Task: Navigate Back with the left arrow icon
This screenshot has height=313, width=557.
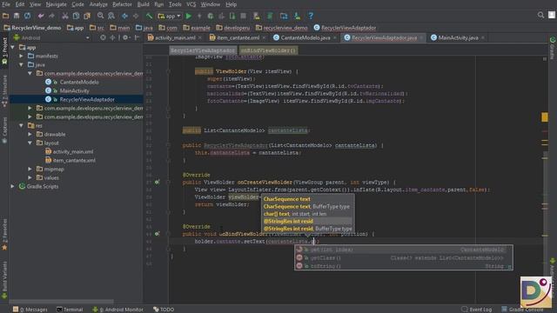Action: [124, 16]
